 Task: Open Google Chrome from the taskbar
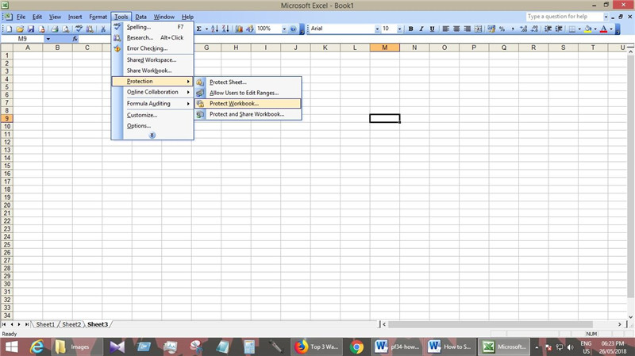[x=356, y=346]
